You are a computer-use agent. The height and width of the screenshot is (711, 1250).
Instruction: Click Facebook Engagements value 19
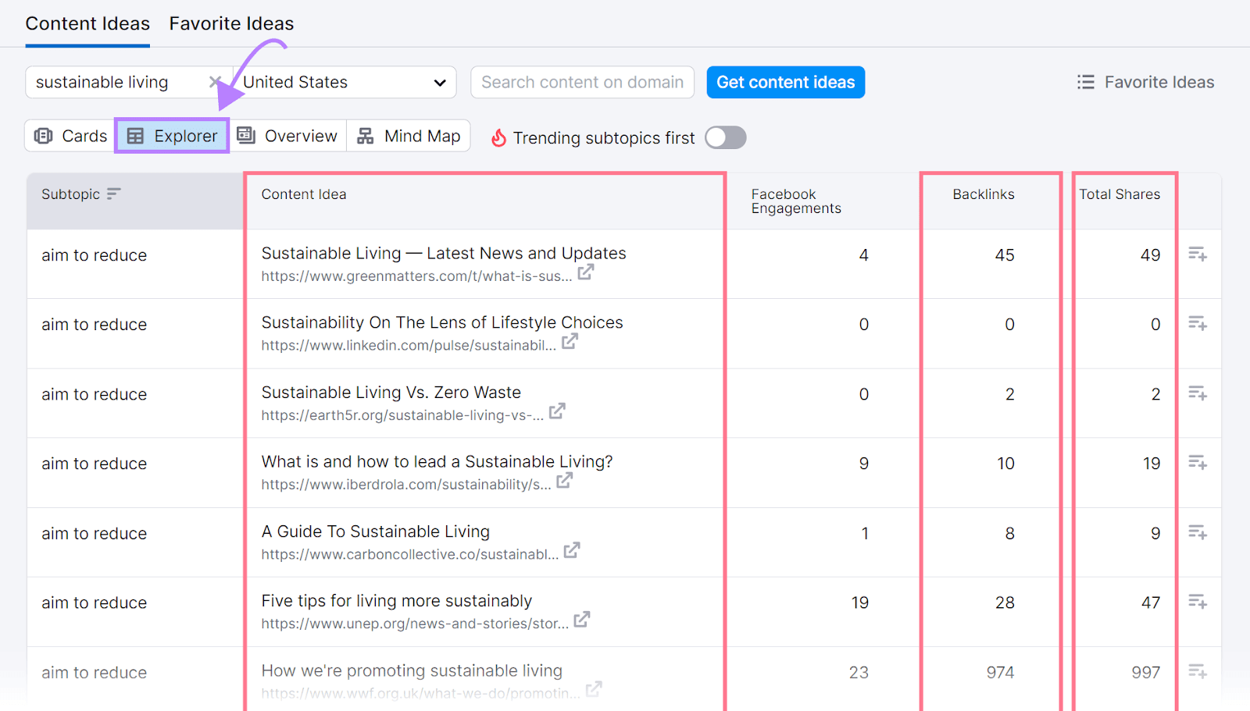859,603
